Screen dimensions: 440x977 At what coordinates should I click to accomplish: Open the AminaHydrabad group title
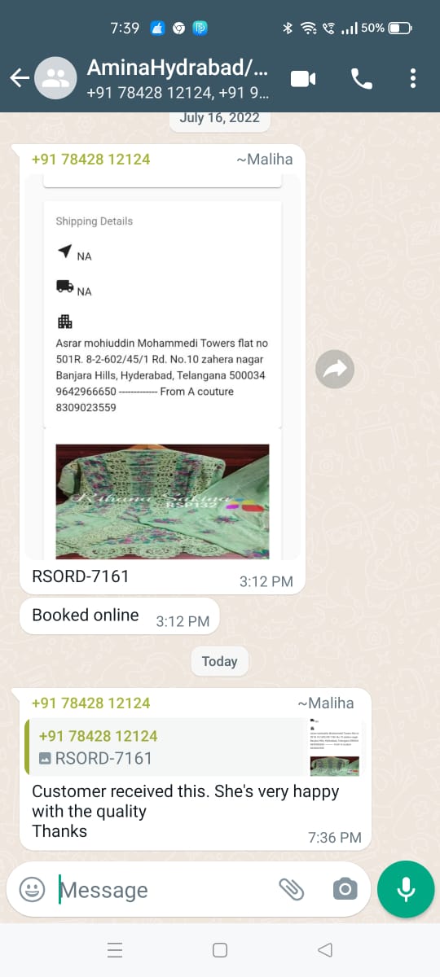[177, 66]
